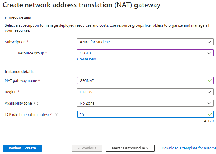Click the Resource group field label

[x=31, y=53]
